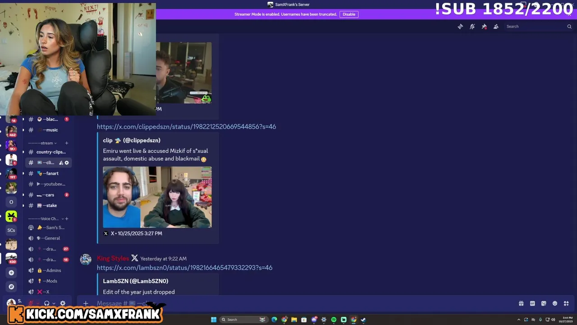This screenshot has width=577, height=325.
Task: Create channel in stream category
Action: (x=67, y=143)
